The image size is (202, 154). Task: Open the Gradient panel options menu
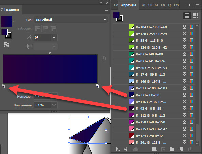pyautogui.click(x=106, y=10)
